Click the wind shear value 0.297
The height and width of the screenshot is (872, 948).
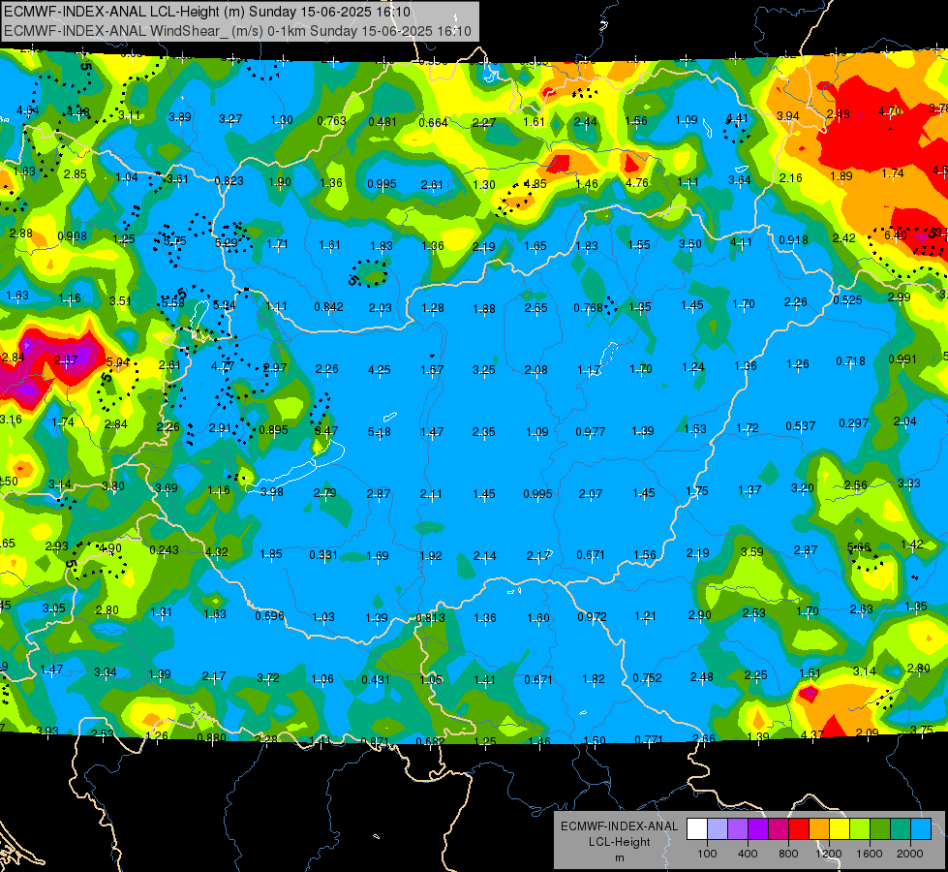point(854,423)
